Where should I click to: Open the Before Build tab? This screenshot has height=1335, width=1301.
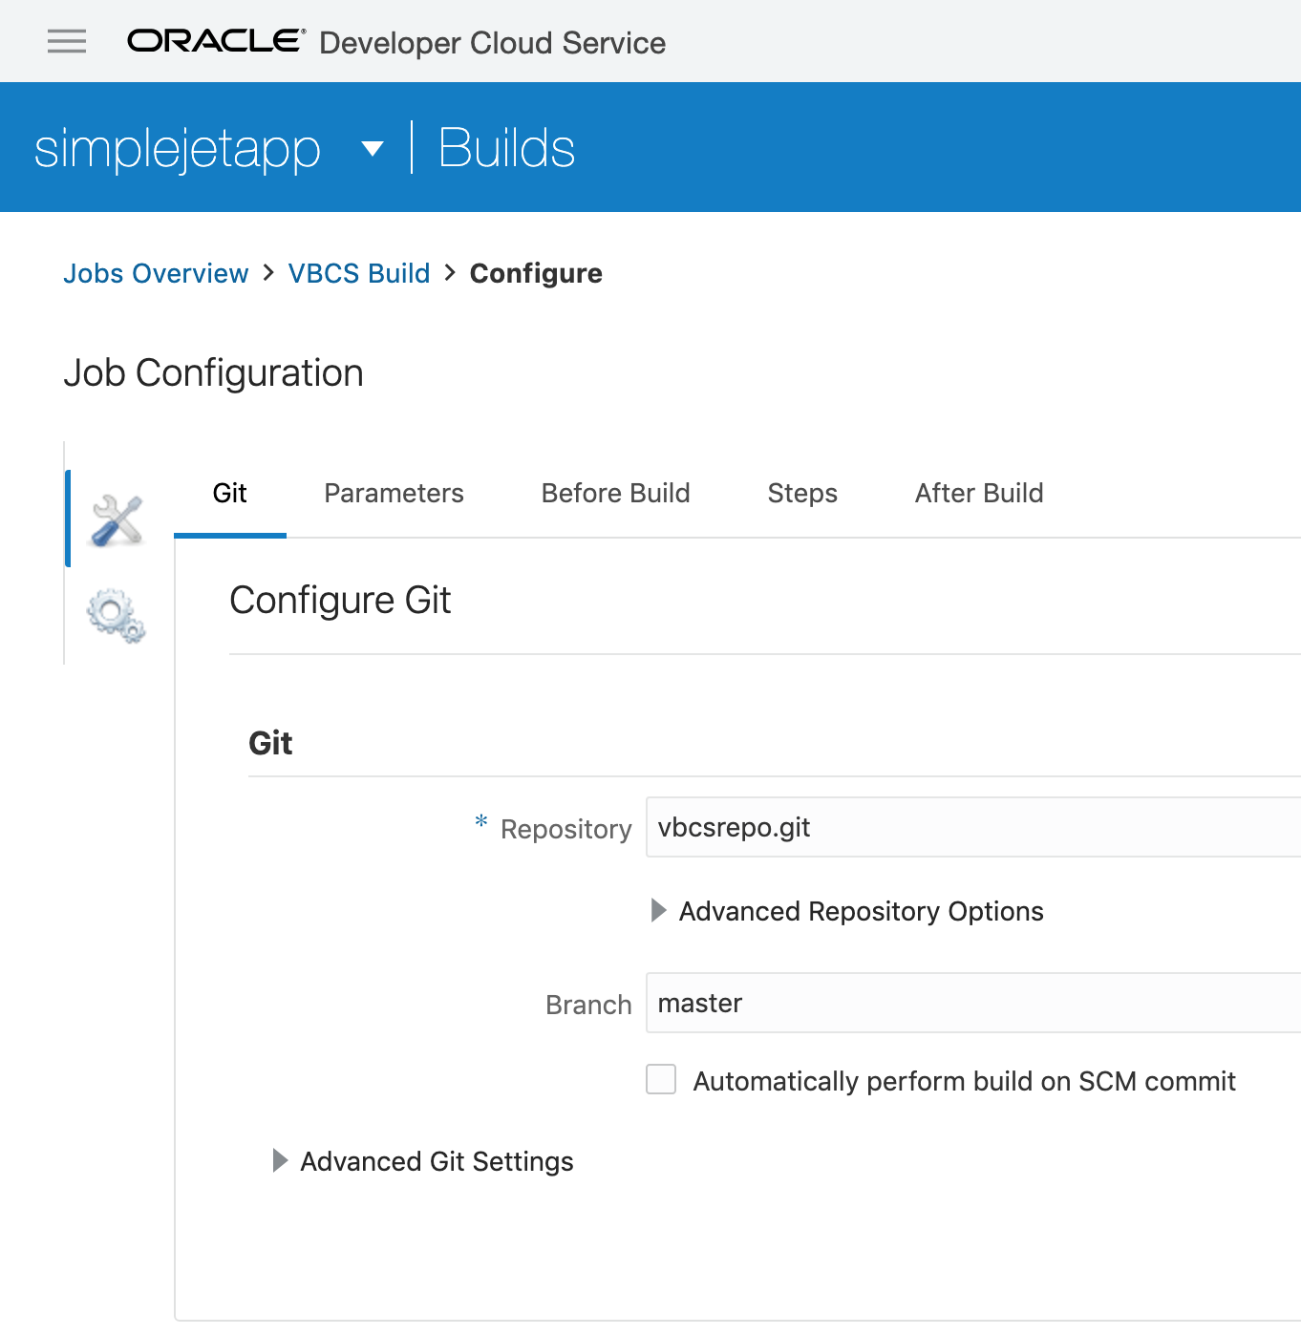(615, 493)
